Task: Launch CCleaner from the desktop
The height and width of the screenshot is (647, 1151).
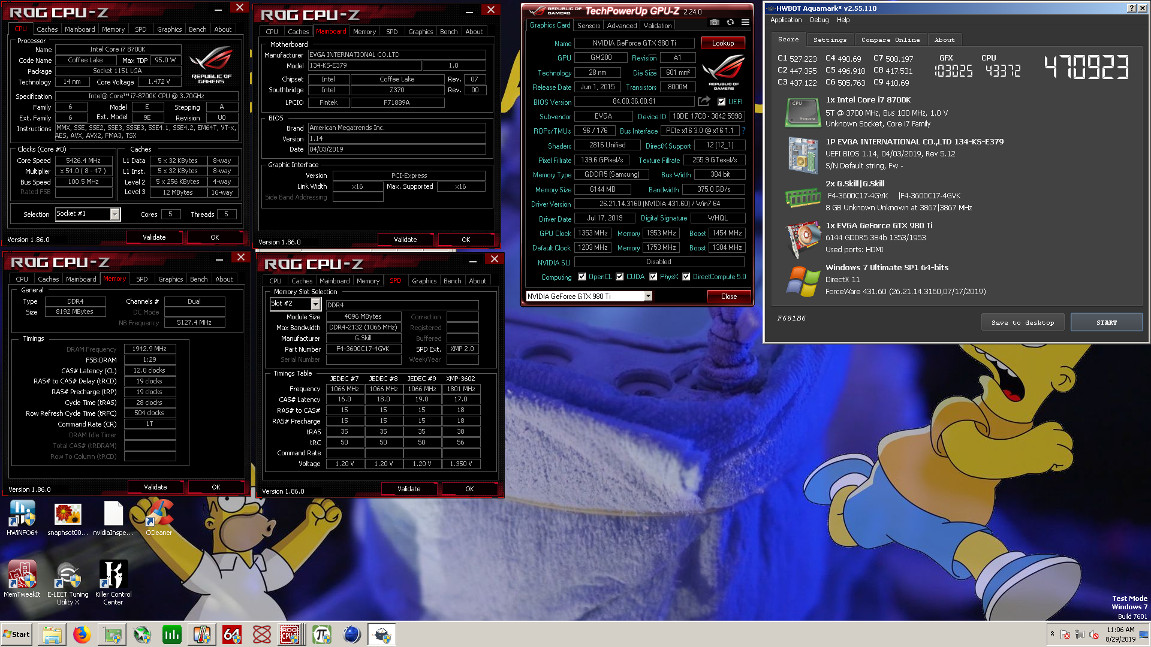Action: pyautogui.click(x=159, y=518)
